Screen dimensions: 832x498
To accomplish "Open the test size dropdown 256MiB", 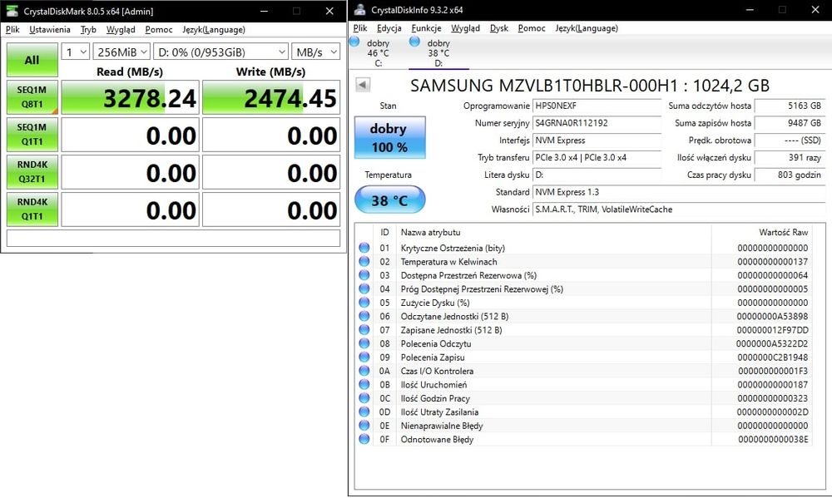I will (121, 52).
